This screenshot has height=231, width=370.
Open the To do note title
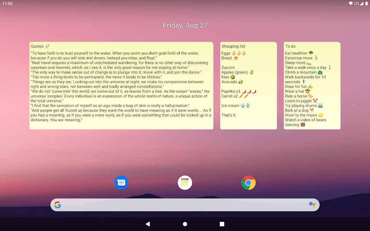pos(290,46)
